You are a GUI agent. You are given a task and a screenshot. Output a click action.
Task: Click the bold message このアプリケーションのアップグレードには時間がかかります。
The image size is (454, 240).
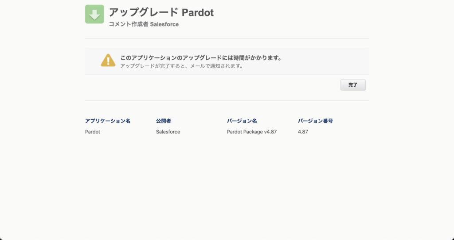pos(201,58)
